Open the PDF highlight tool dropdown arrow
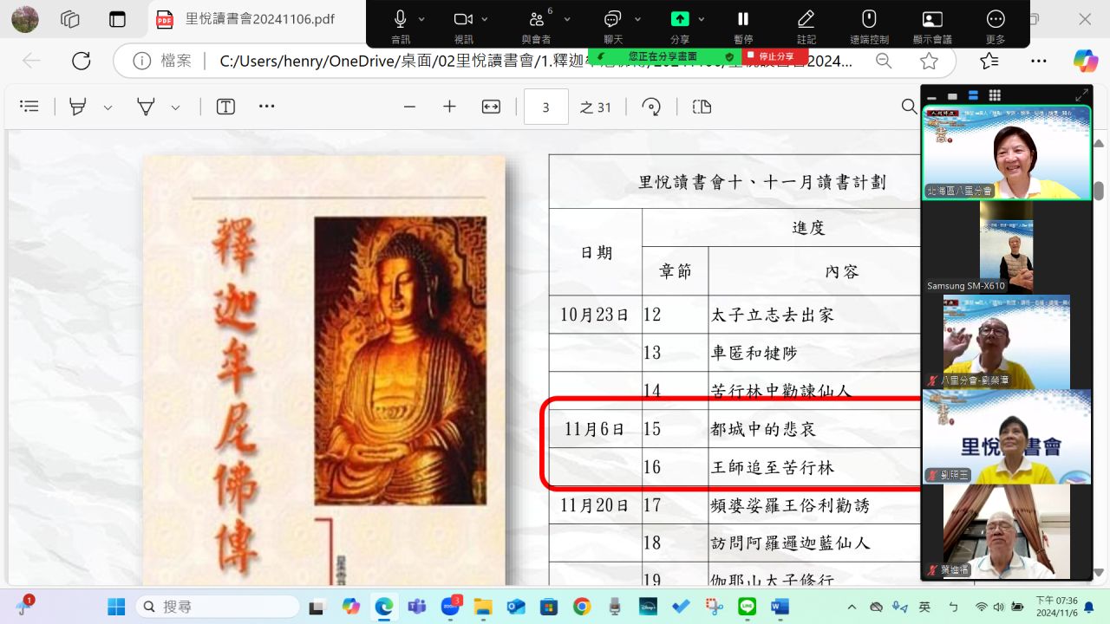The width and height of the screenshot is (1110, 624). (x=108, y=107)
